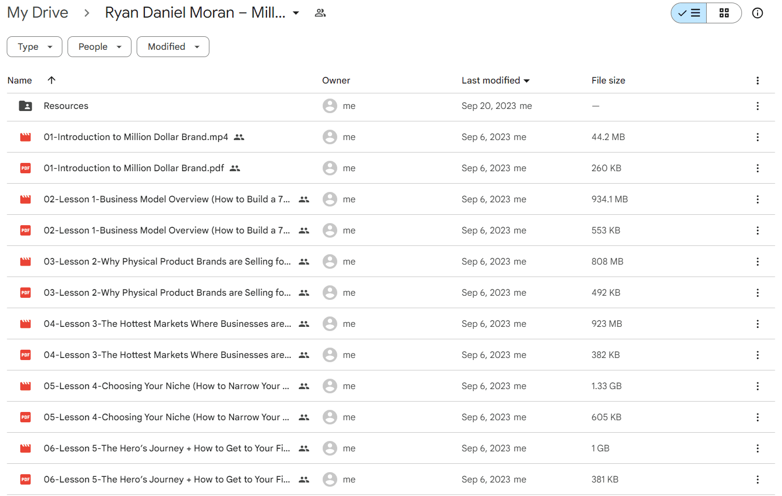Click the Resources shared folder icon

(x=25, y=106)
